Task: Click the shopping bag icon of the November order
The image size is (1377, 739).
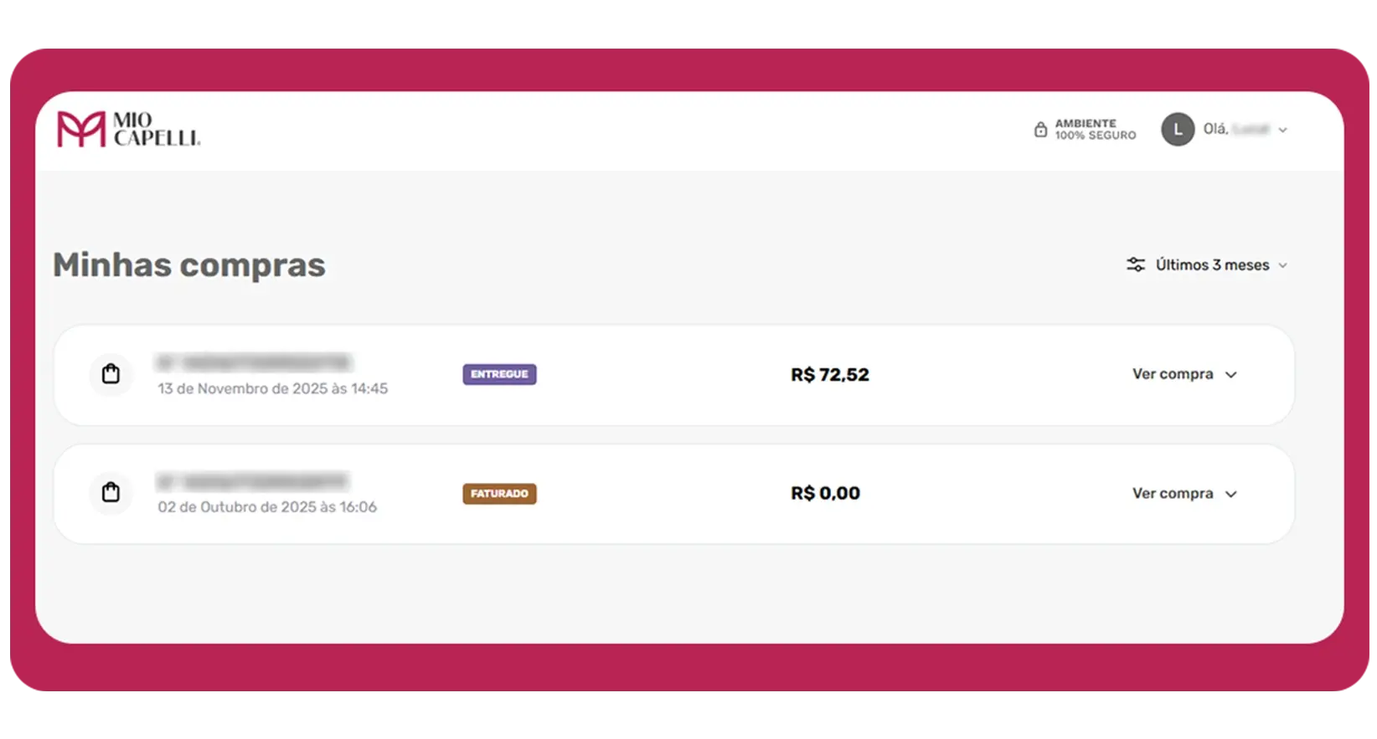Action: coord(111,373)
